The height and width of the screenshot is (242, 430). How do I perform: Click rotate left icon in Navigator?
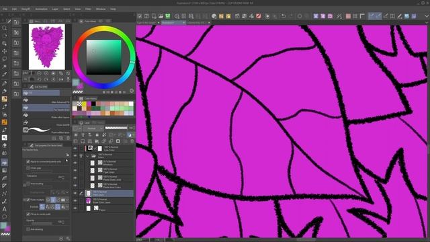[39, 79]
